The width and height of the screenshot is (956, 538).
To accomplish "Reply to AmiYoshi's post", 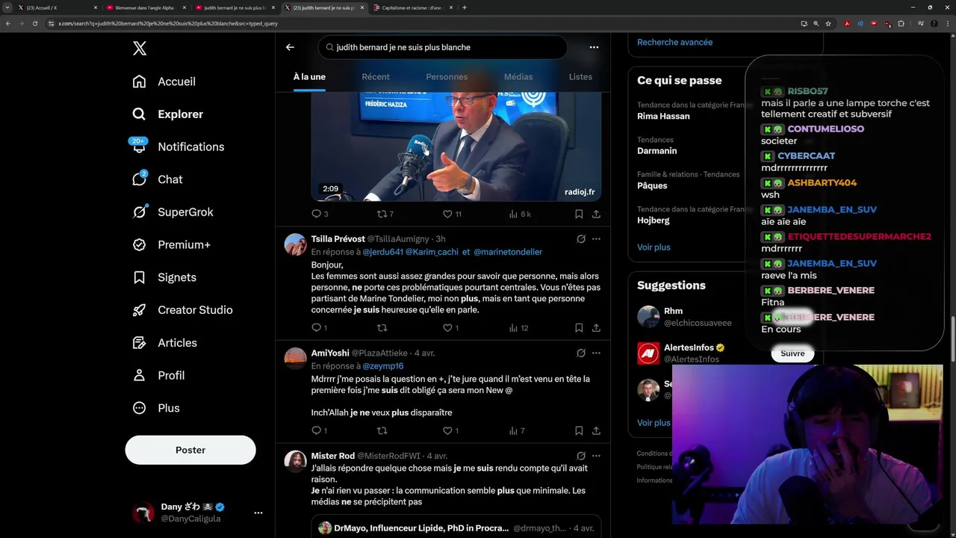I will pos(319,430).
